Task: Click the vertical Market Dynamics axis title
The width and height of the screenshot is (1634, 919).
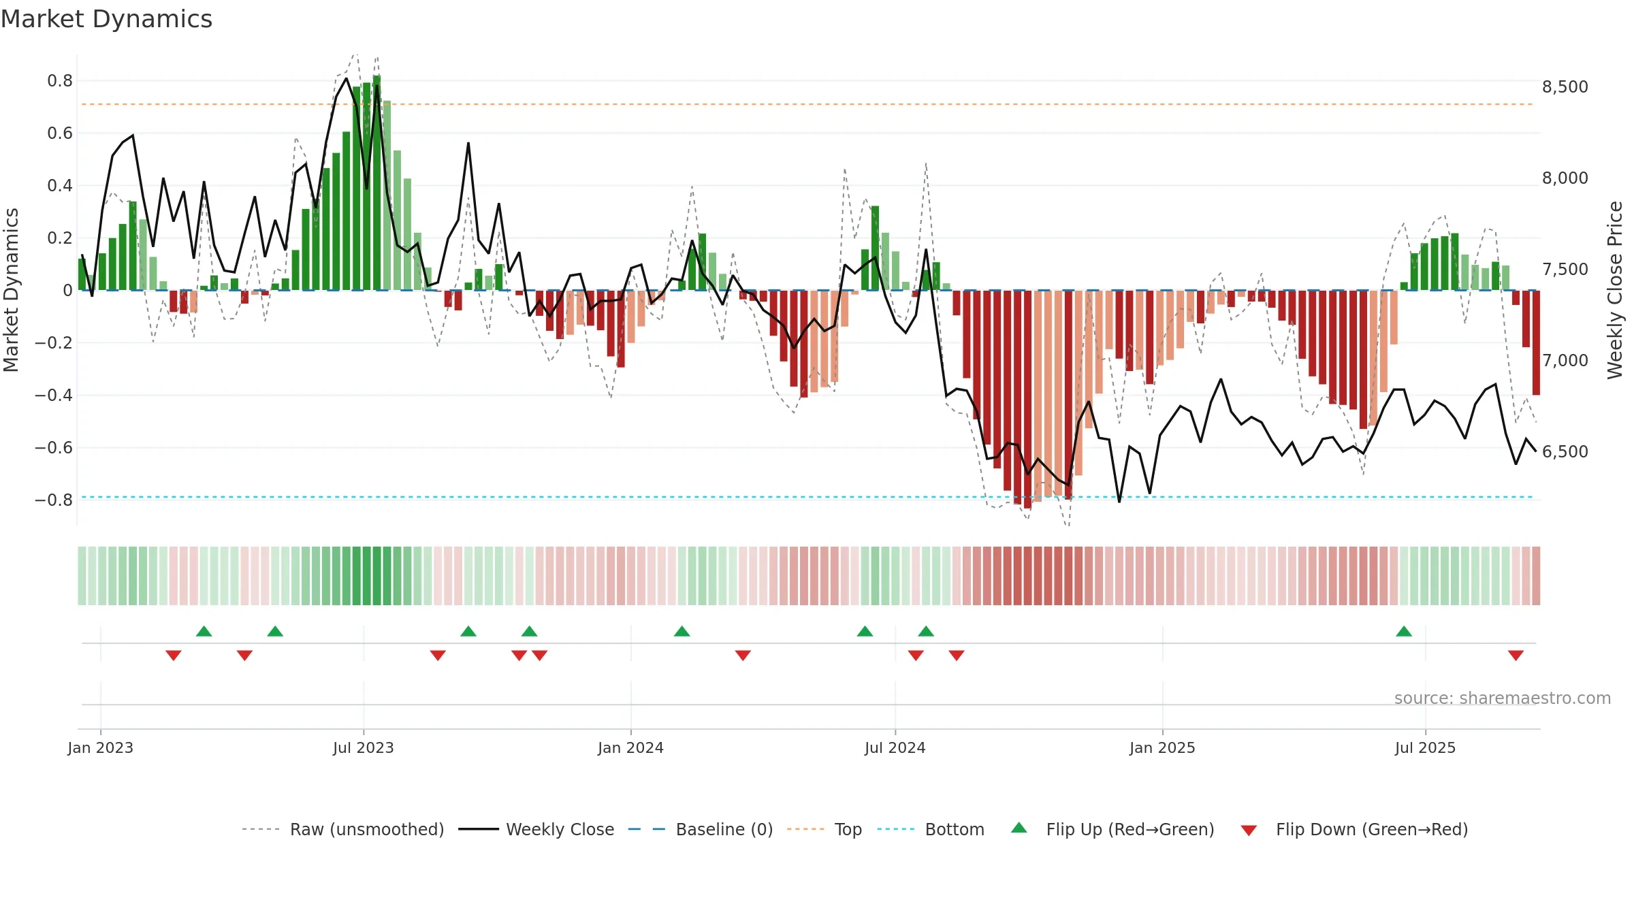Action: click(x=11, y=290)
